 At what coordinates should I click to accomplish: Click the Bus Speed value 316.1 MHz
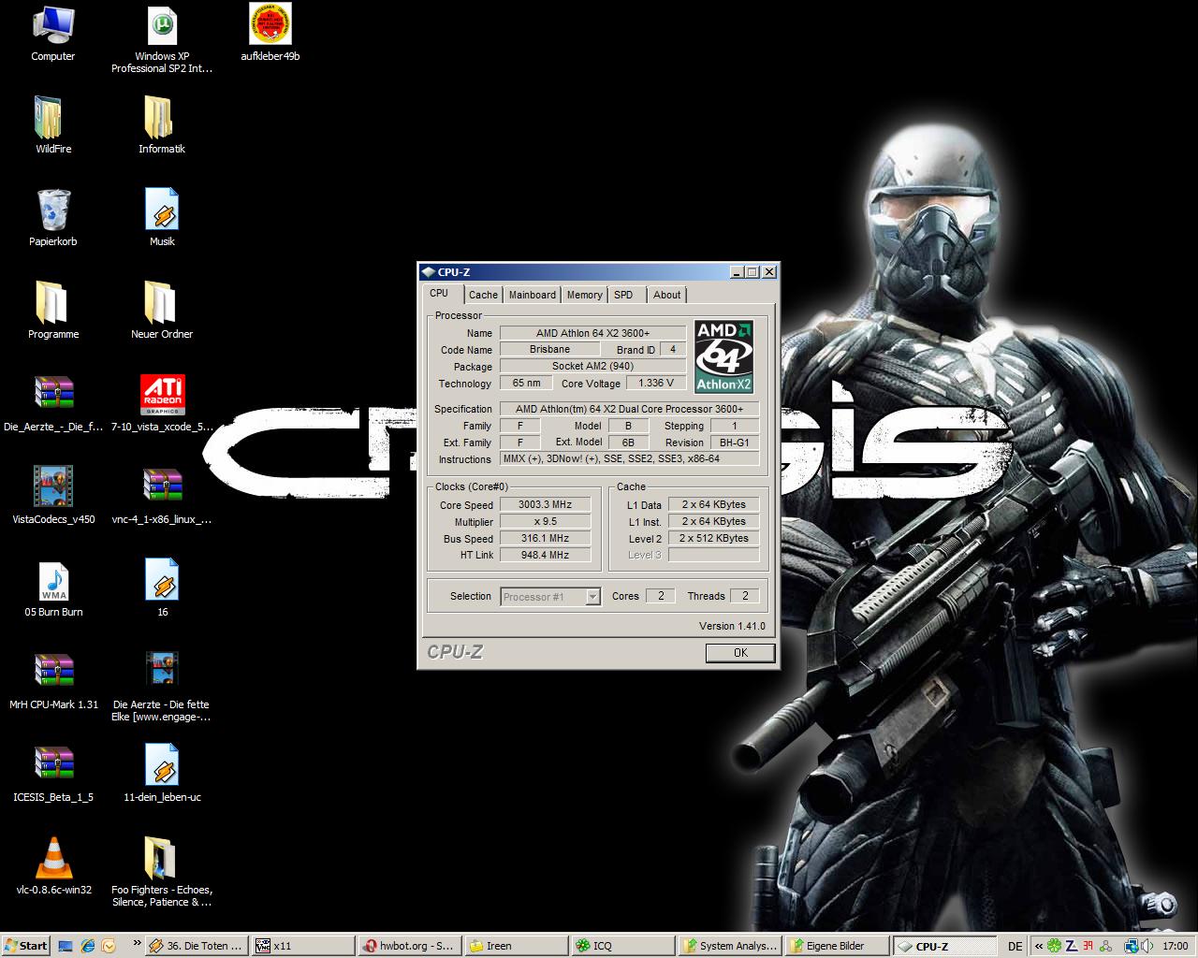click(x=545, y=538)
